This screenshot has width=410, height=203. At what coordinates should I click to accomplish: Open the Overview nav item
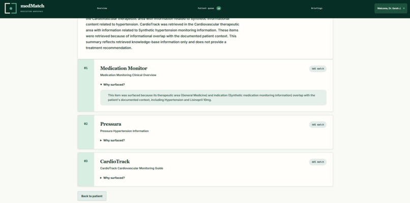[102, 8]
